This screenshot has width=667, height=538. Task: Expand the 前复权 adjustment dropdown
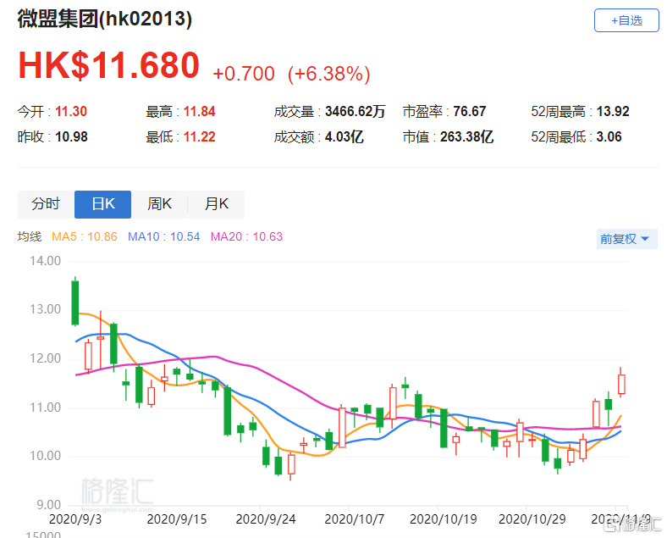pos(625,239)
